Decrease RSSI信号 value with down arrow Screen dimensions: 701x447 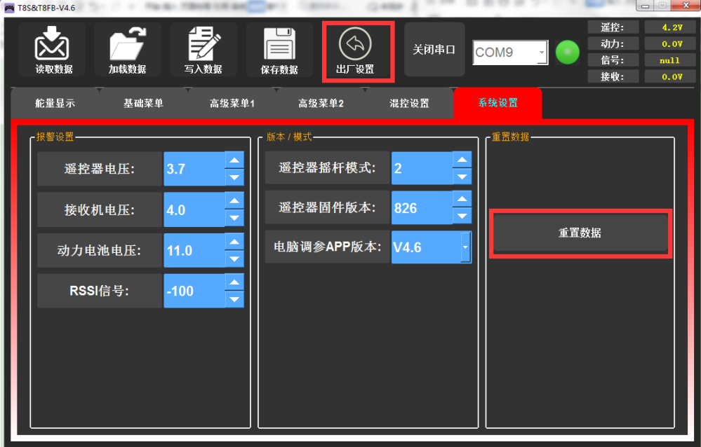[x=234, y=299]
